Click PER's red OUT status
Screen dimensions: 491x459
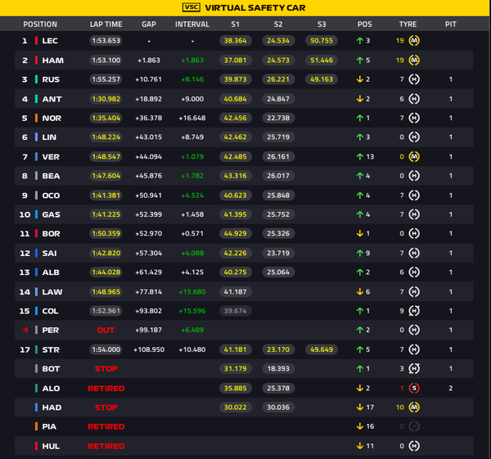click(106, 330)
